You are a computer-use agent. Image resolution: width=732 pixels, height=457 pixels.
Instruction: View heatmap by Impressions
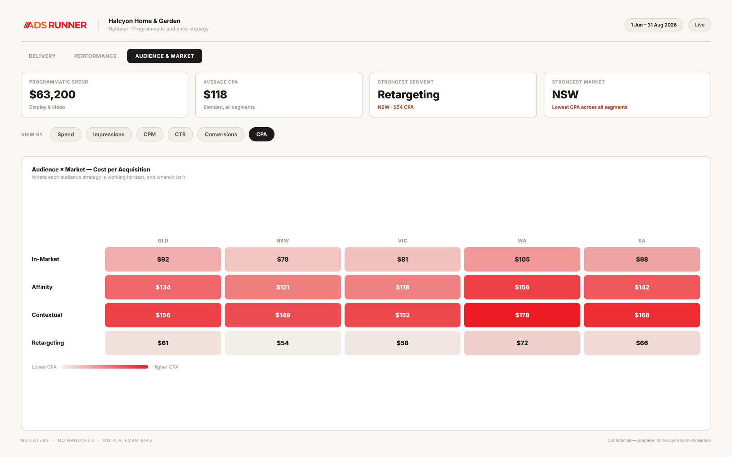(109, 134)
